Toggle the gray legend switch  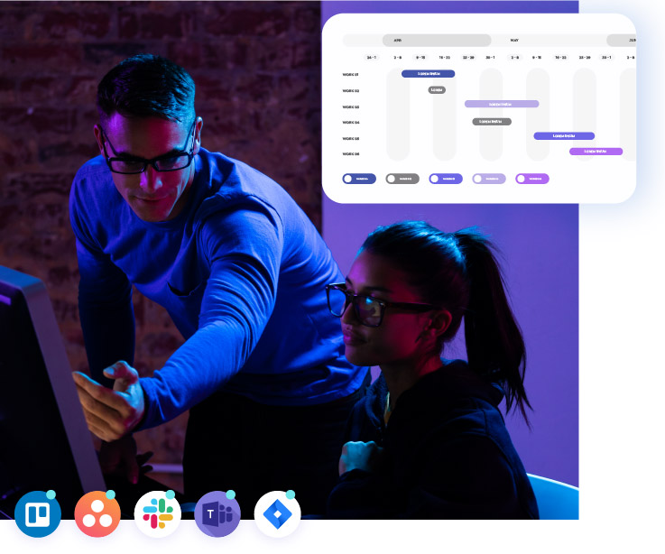402,179
